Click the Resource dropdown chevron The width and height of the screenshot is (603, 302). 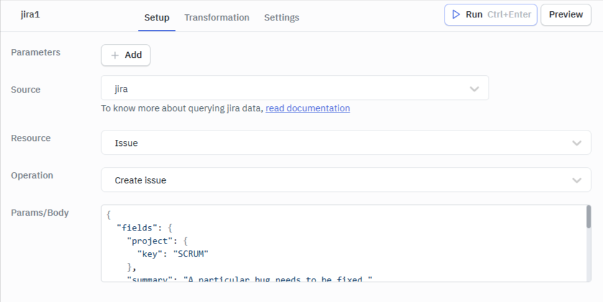576,143
